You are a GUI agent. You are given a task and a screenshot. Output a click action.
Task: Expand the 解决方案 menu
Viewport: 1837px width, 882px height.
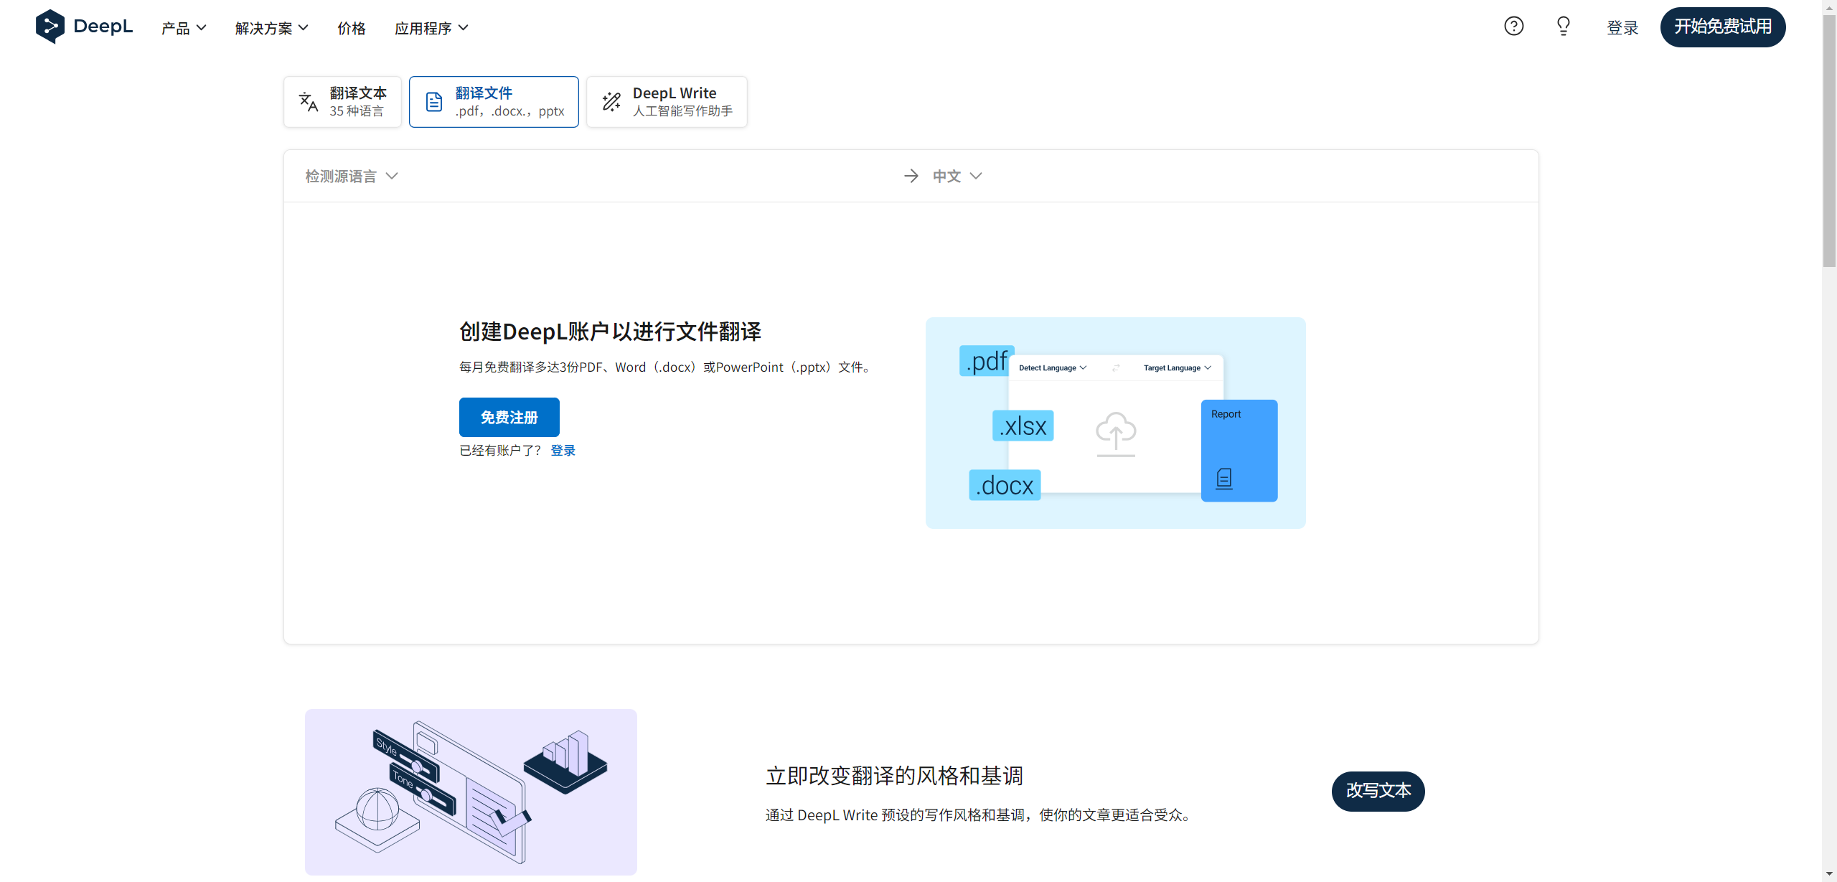271,28
